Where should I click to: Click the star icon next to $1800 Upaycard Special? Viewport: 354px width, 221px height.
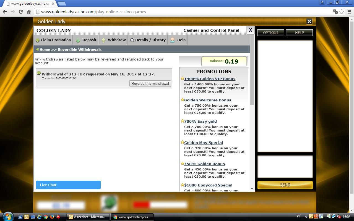182,185
